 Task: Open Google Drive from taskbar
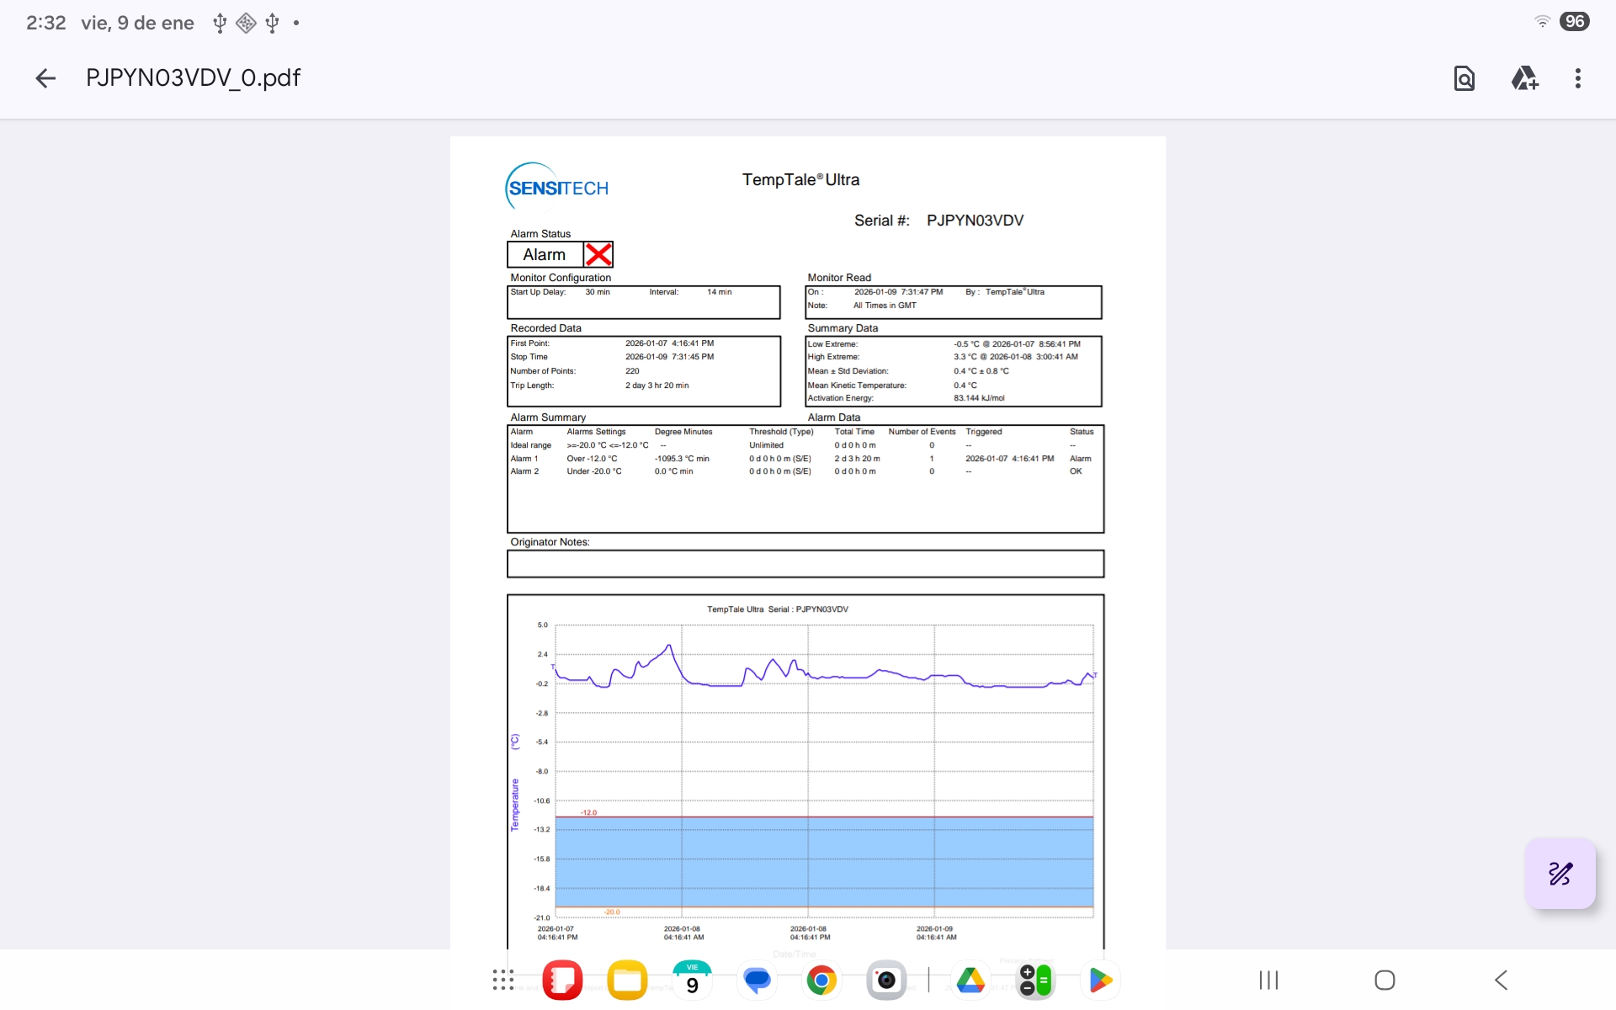(970, 981)
